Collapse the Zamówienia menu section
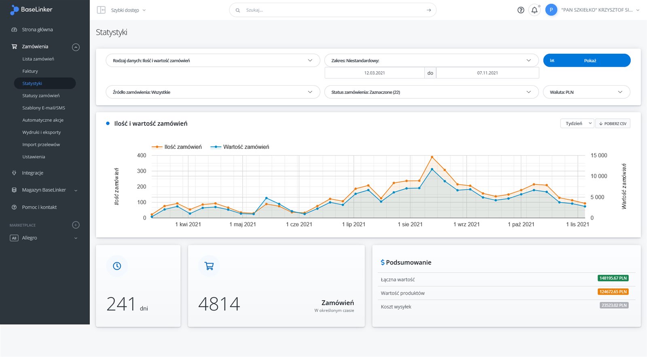Image resolution: width=647 pixels, height=357 pixels. [x=76, y=47]
